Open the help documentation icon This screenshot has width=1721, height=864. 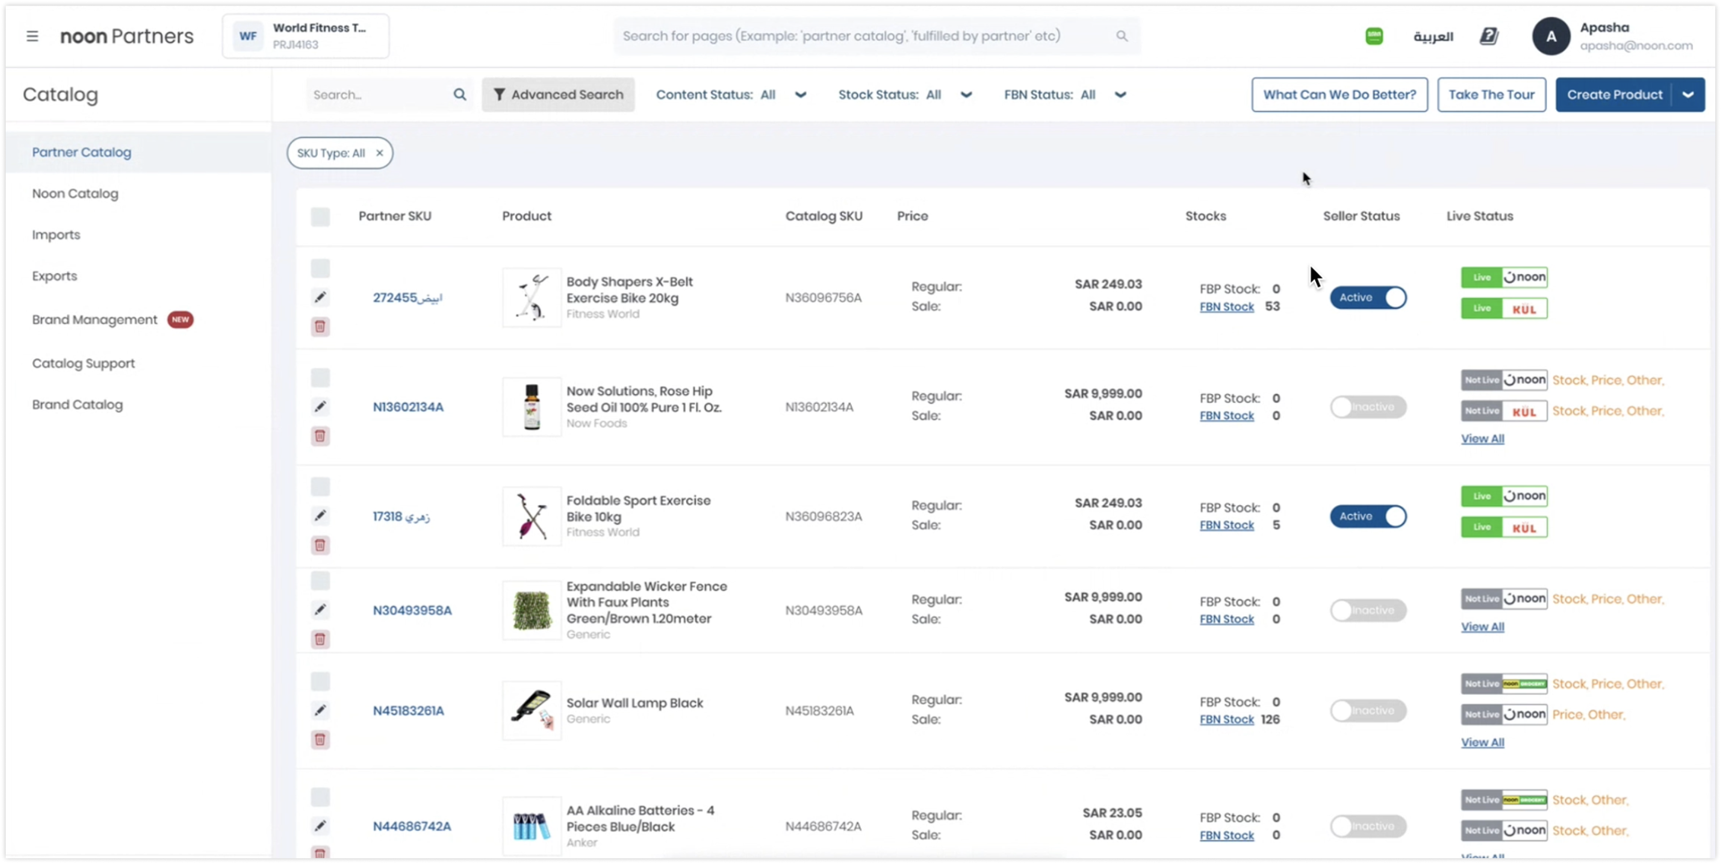click(x=1488, y=36)
